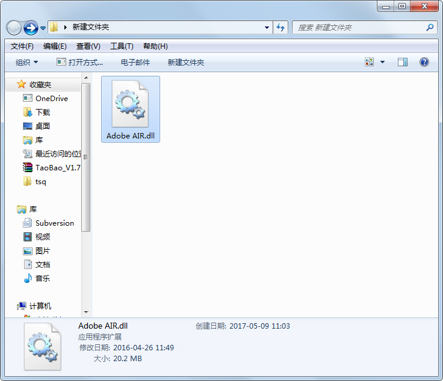Open the recent locations dropdown beside forward arrow
The height and width of the screenshot is (381, 443).
[x=43, y=28]
